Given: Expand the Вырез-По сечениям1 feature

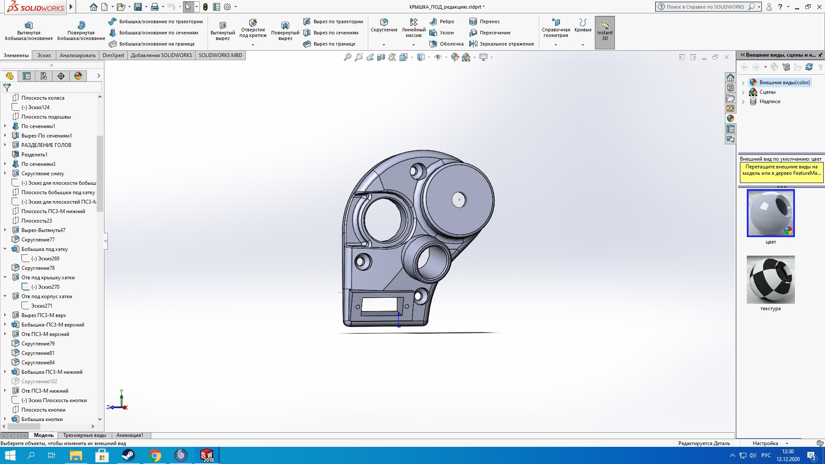Looking at the screenshot, I should click(x=5, y=136).
